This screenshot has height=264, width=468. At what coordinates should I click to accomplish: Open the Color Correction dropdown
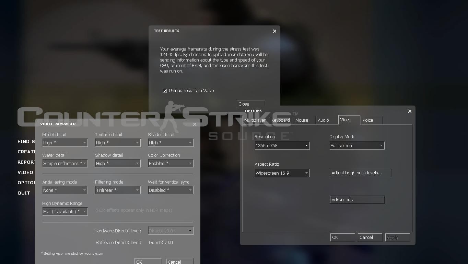[x=171, y=163]
